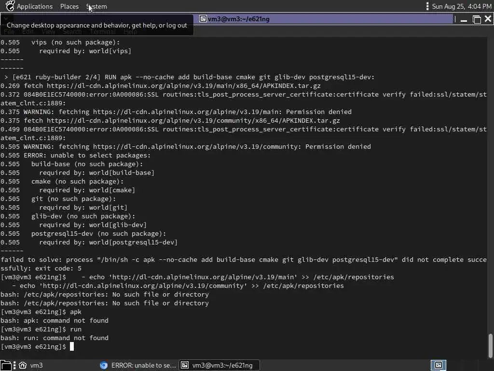Screen dimensions: 494x371
Task: Click the terminal vertical scrollbar handle
Action: point(490,345)
